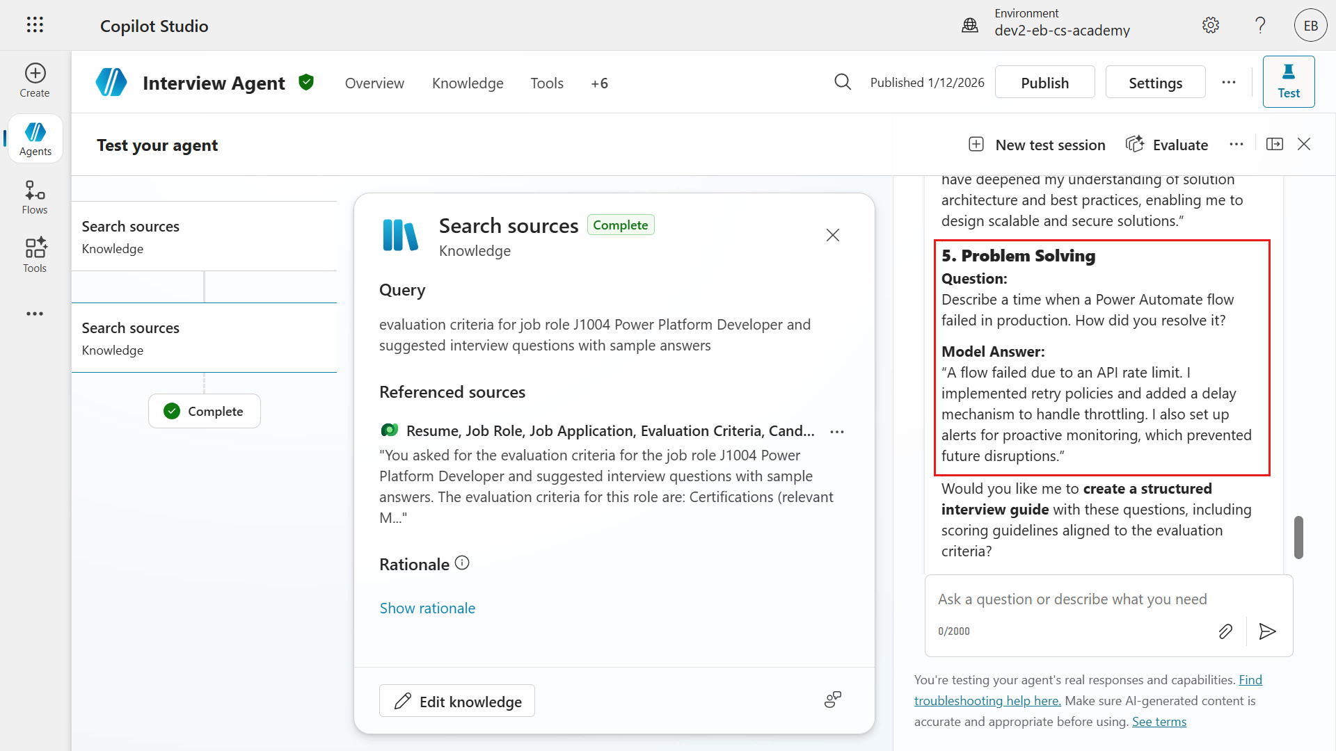The height and width of the screenshot is (751, 1336).
Task: Click the Edit knowledge button
Action: click(x=456, y=701)
